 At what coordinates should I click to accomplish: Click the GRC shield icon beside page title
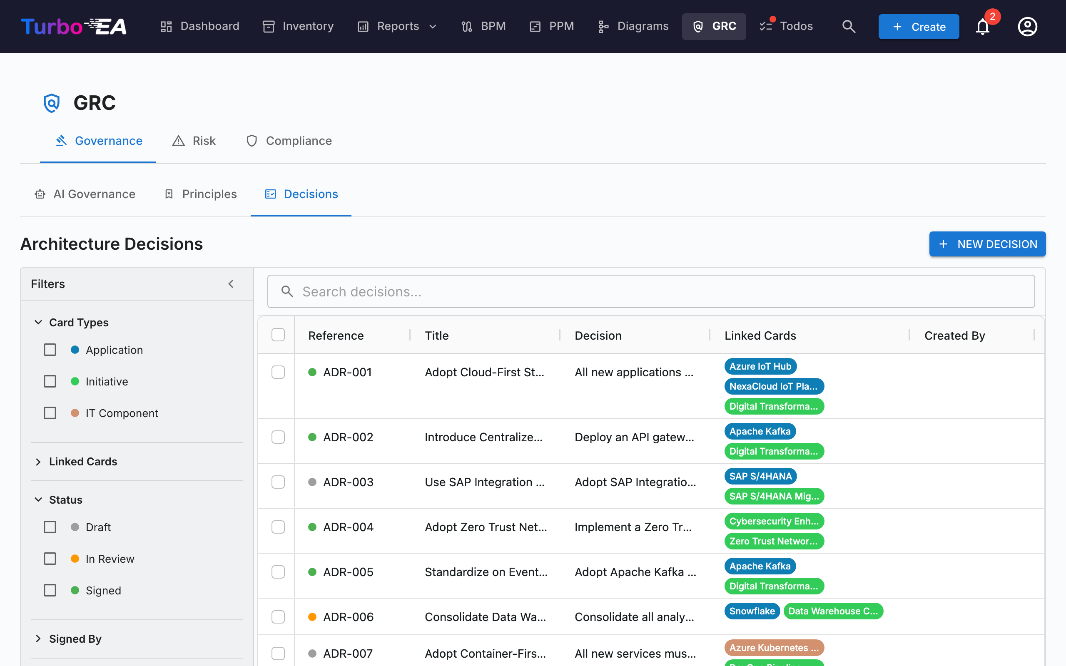tap(52, 103)
